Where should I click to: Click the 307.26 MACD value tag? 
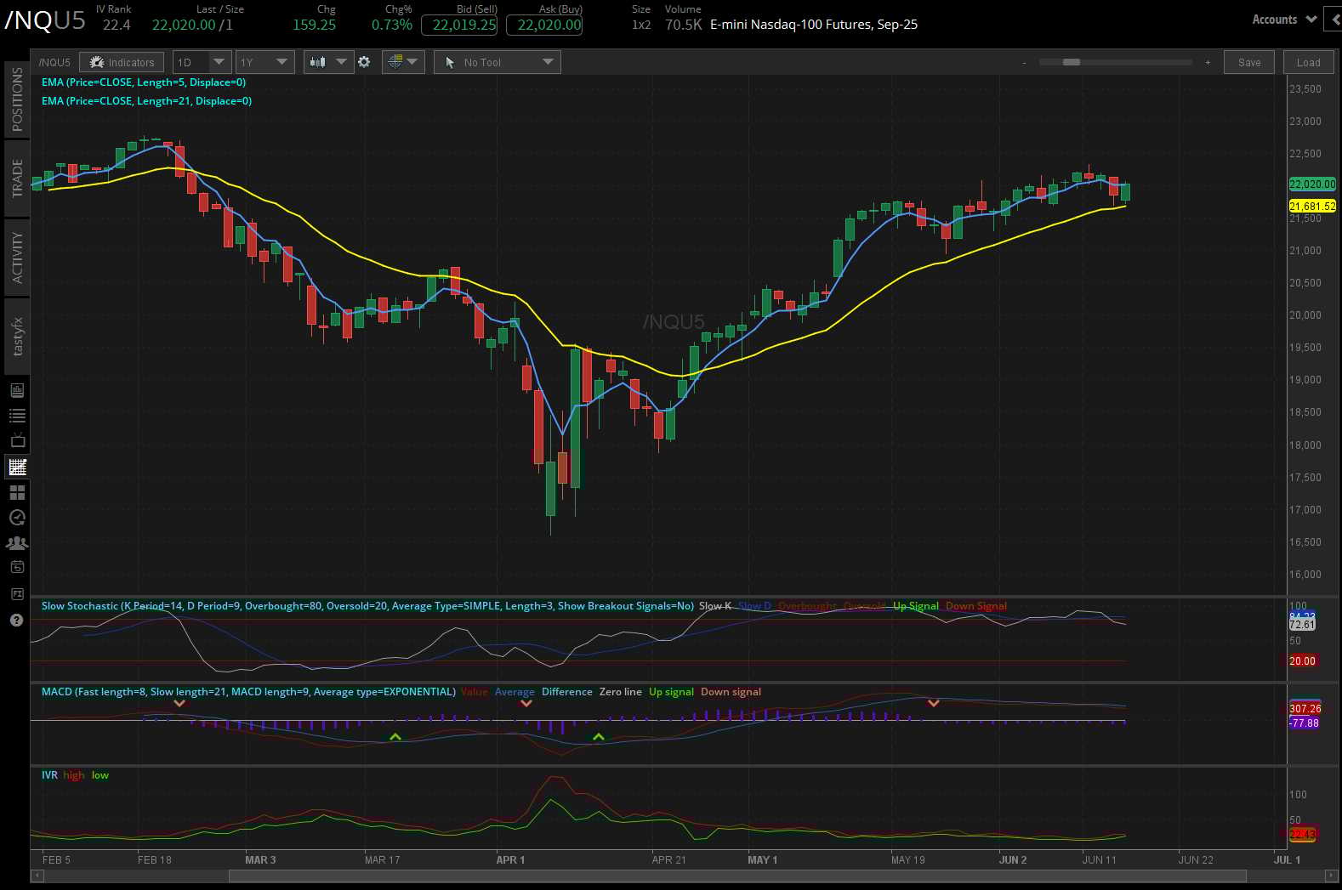(1305, 709)
